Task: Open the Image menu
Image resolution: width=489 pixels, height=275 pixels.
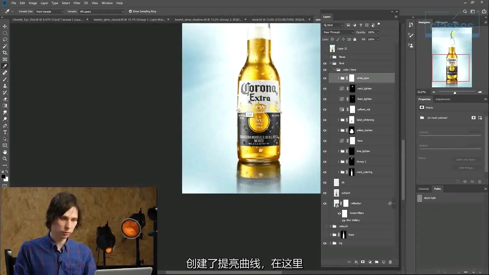Action: [33, 3]
